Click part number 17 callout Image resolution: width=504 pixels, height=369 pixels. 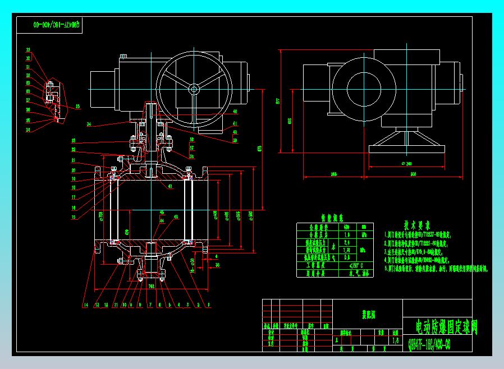tap(74, 197)
